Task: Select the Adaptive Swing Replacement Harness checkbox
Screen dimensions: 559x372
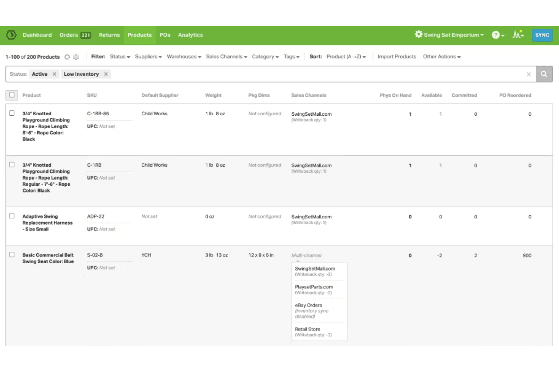Action: (12, 216)
